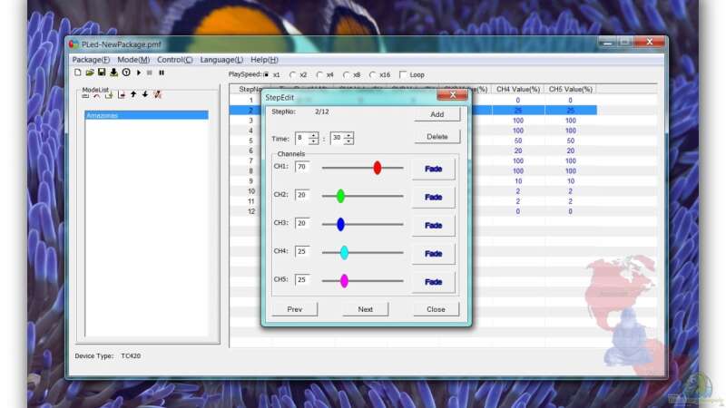The image size is (726, 408).
Task: Click the New package toolbar icon
Action: click(78, 73)
